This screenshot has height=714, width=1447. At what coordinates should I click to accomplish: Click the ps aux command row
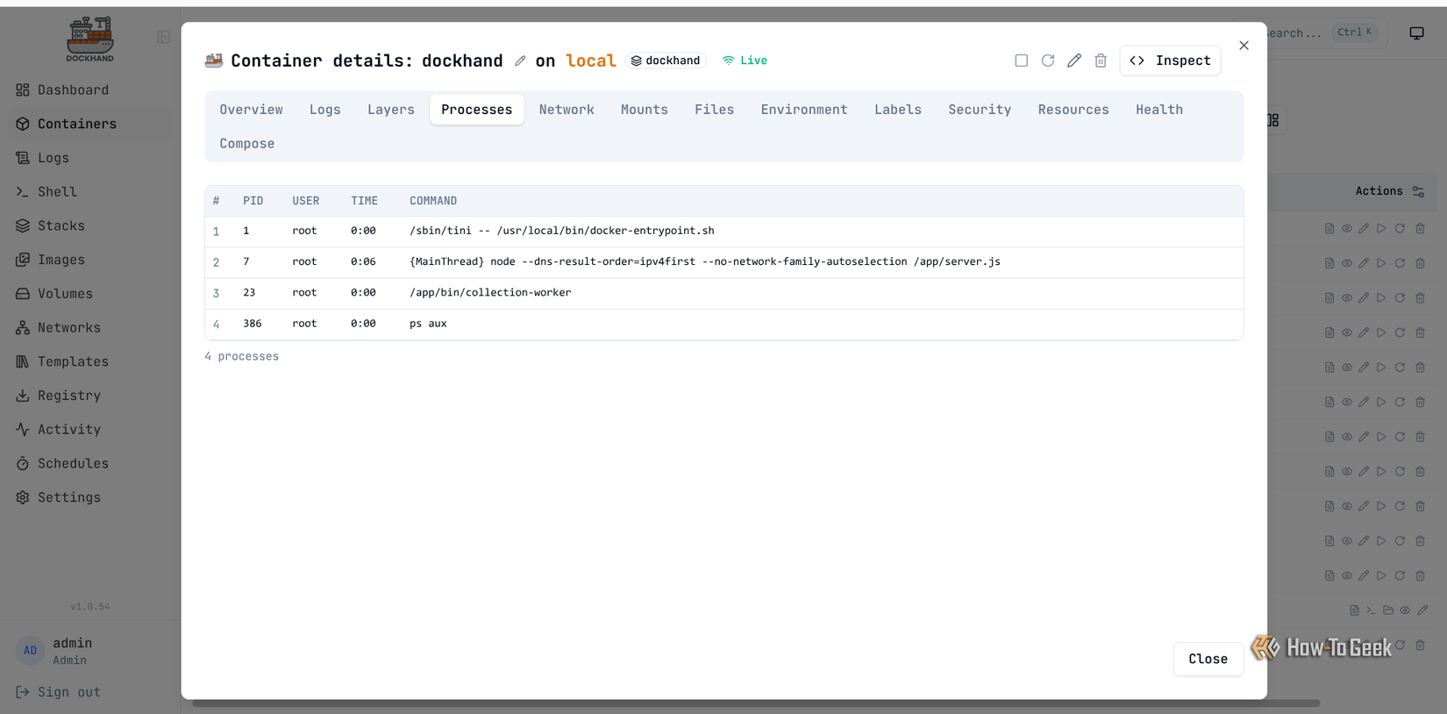pos(723,324)
